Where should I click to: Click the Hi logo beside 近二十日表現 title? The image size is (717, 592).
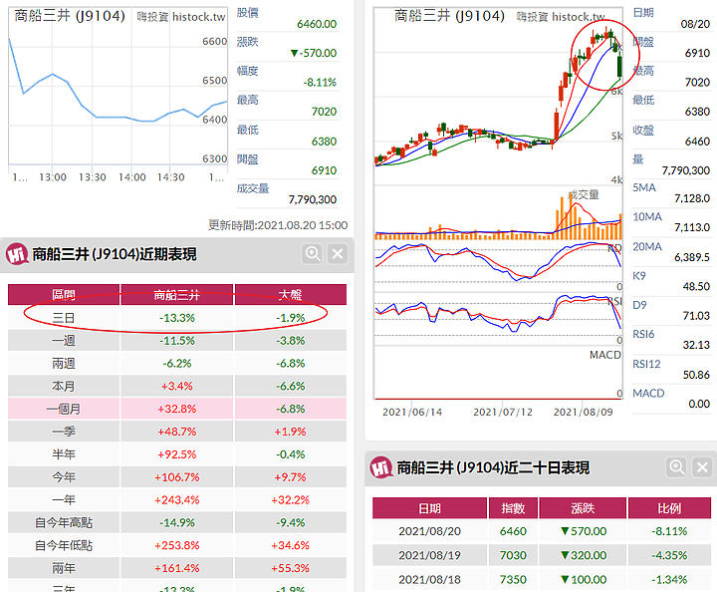coord(381,467)
